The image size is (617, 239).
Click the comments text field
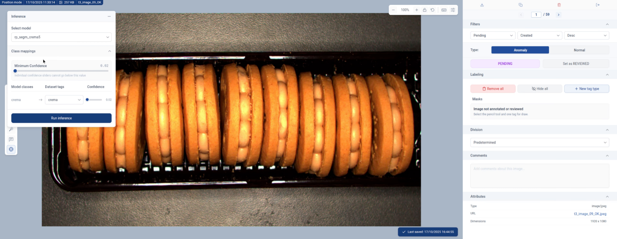point(539,176)
